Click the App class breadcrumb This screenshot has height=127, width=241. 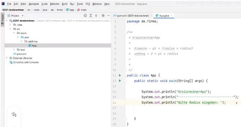70,10
